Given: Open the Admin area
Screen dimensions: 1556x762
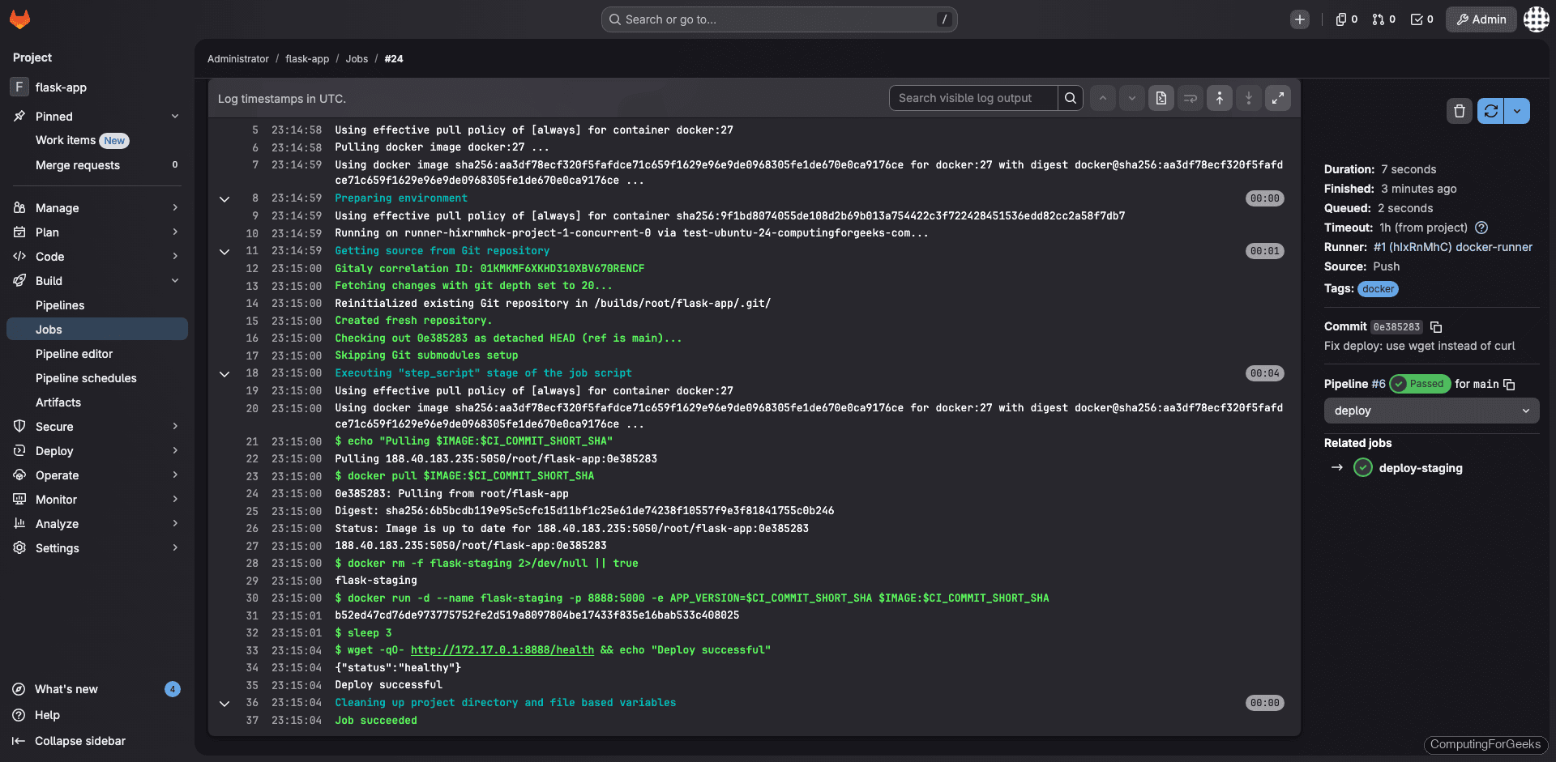Looking at the screenshot, I should pyautogui.click(x=1481, y=19).
